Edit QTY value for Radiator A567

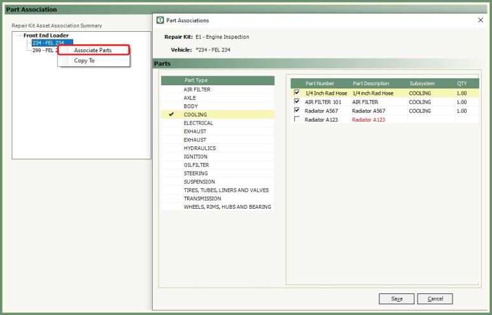tap(461, 111)
